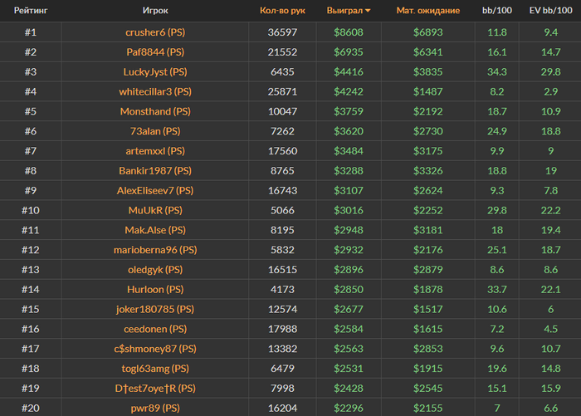Open MuUkR (PS) player stats

(155, 210)
